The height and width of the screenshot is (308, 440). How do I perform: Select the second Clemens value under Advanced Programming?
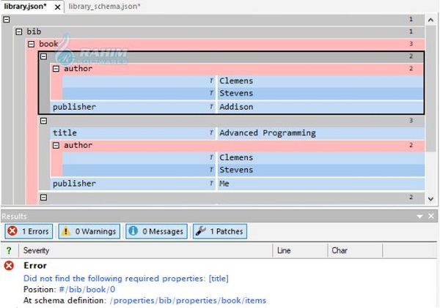click(x=320, y=157)
